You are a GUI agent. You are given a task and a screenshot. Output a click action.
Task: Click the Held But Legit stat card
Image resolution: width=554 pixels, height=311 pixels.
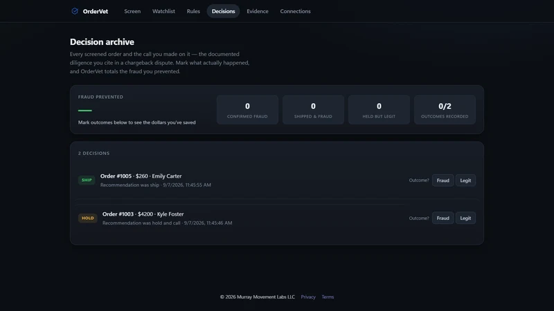(x=379, y=110)
